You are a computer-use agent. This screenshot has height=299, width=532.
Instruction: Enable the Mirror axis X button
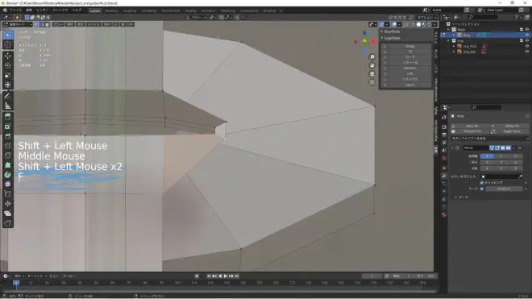tap(487, 156)
